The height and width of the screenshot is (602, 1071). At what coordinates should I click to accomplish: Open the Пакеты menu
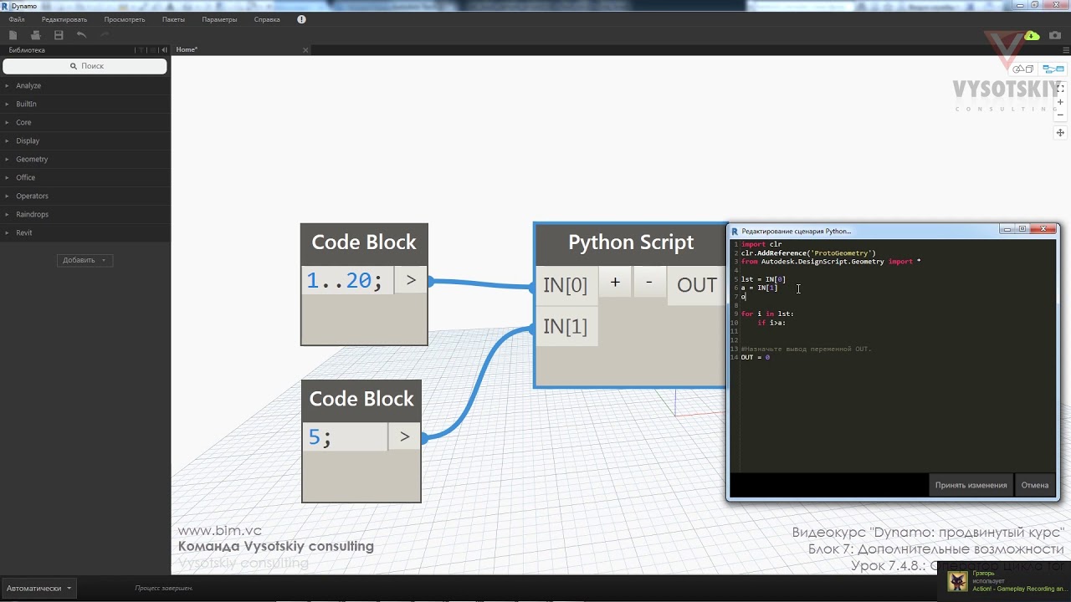point(174,19)
